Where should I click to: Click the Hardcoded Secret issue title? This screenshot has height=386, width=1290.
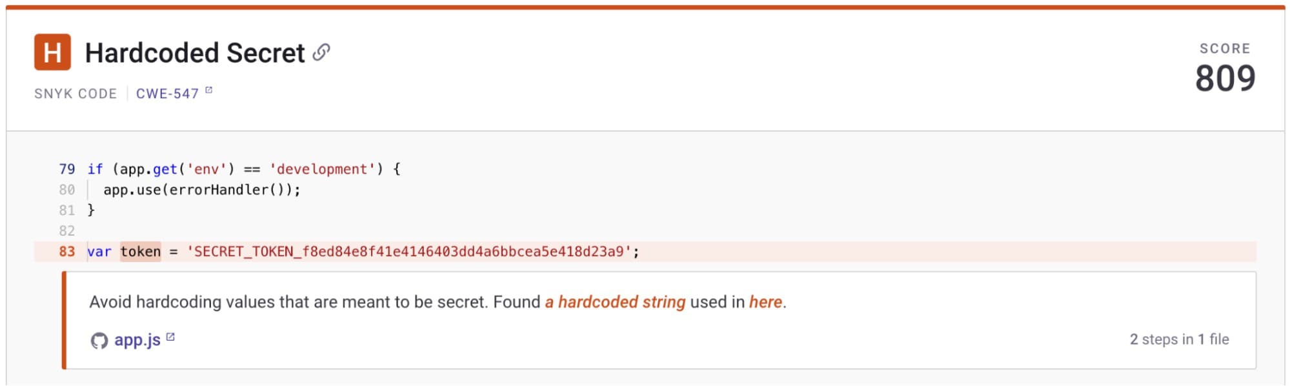click(195, 53)
